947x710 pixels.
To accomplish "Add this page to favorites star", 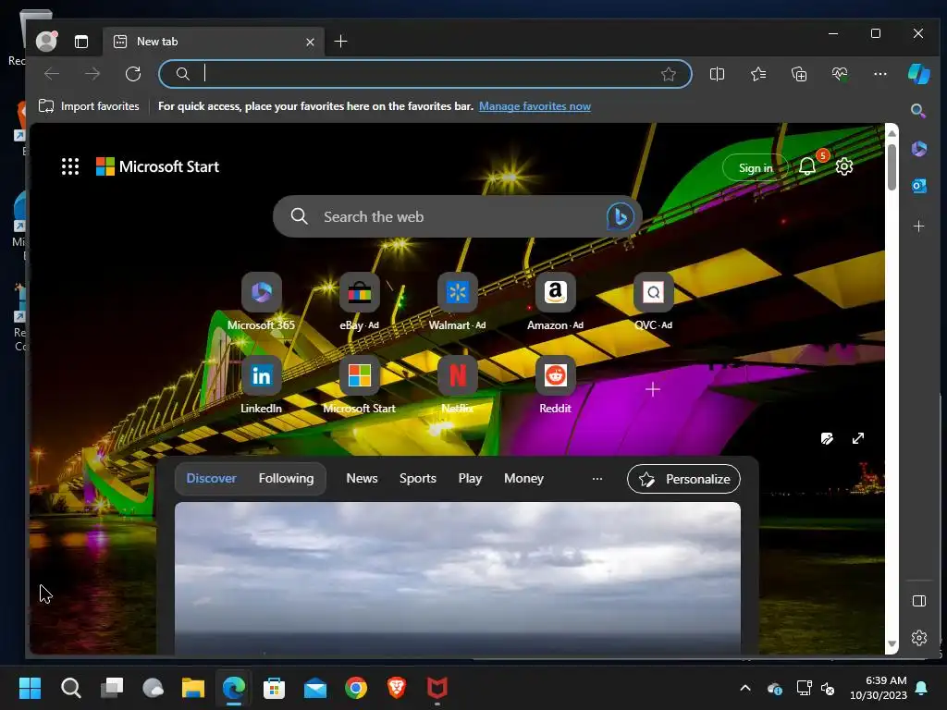I will [668, 74].
